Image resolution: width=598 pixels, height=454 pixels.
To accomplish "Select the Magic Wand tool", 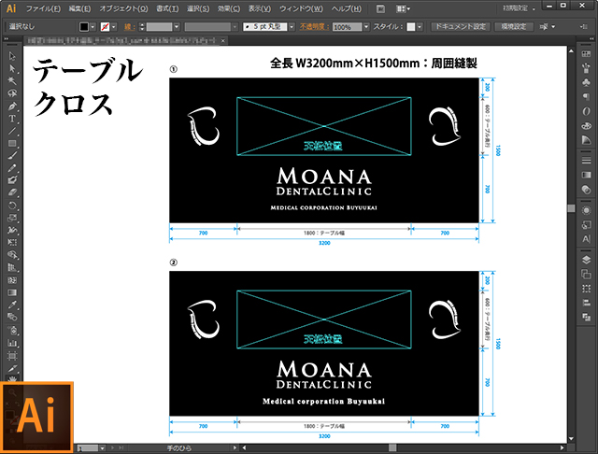I will click(x=12, y=81).
